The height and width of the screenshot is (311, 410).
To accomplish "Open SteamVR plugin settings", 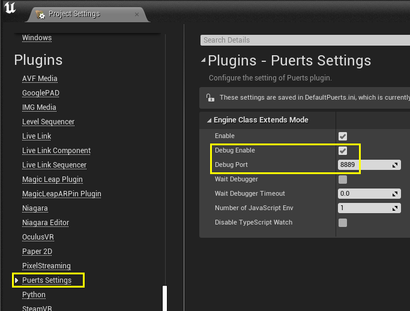I will tap(37, 308).
